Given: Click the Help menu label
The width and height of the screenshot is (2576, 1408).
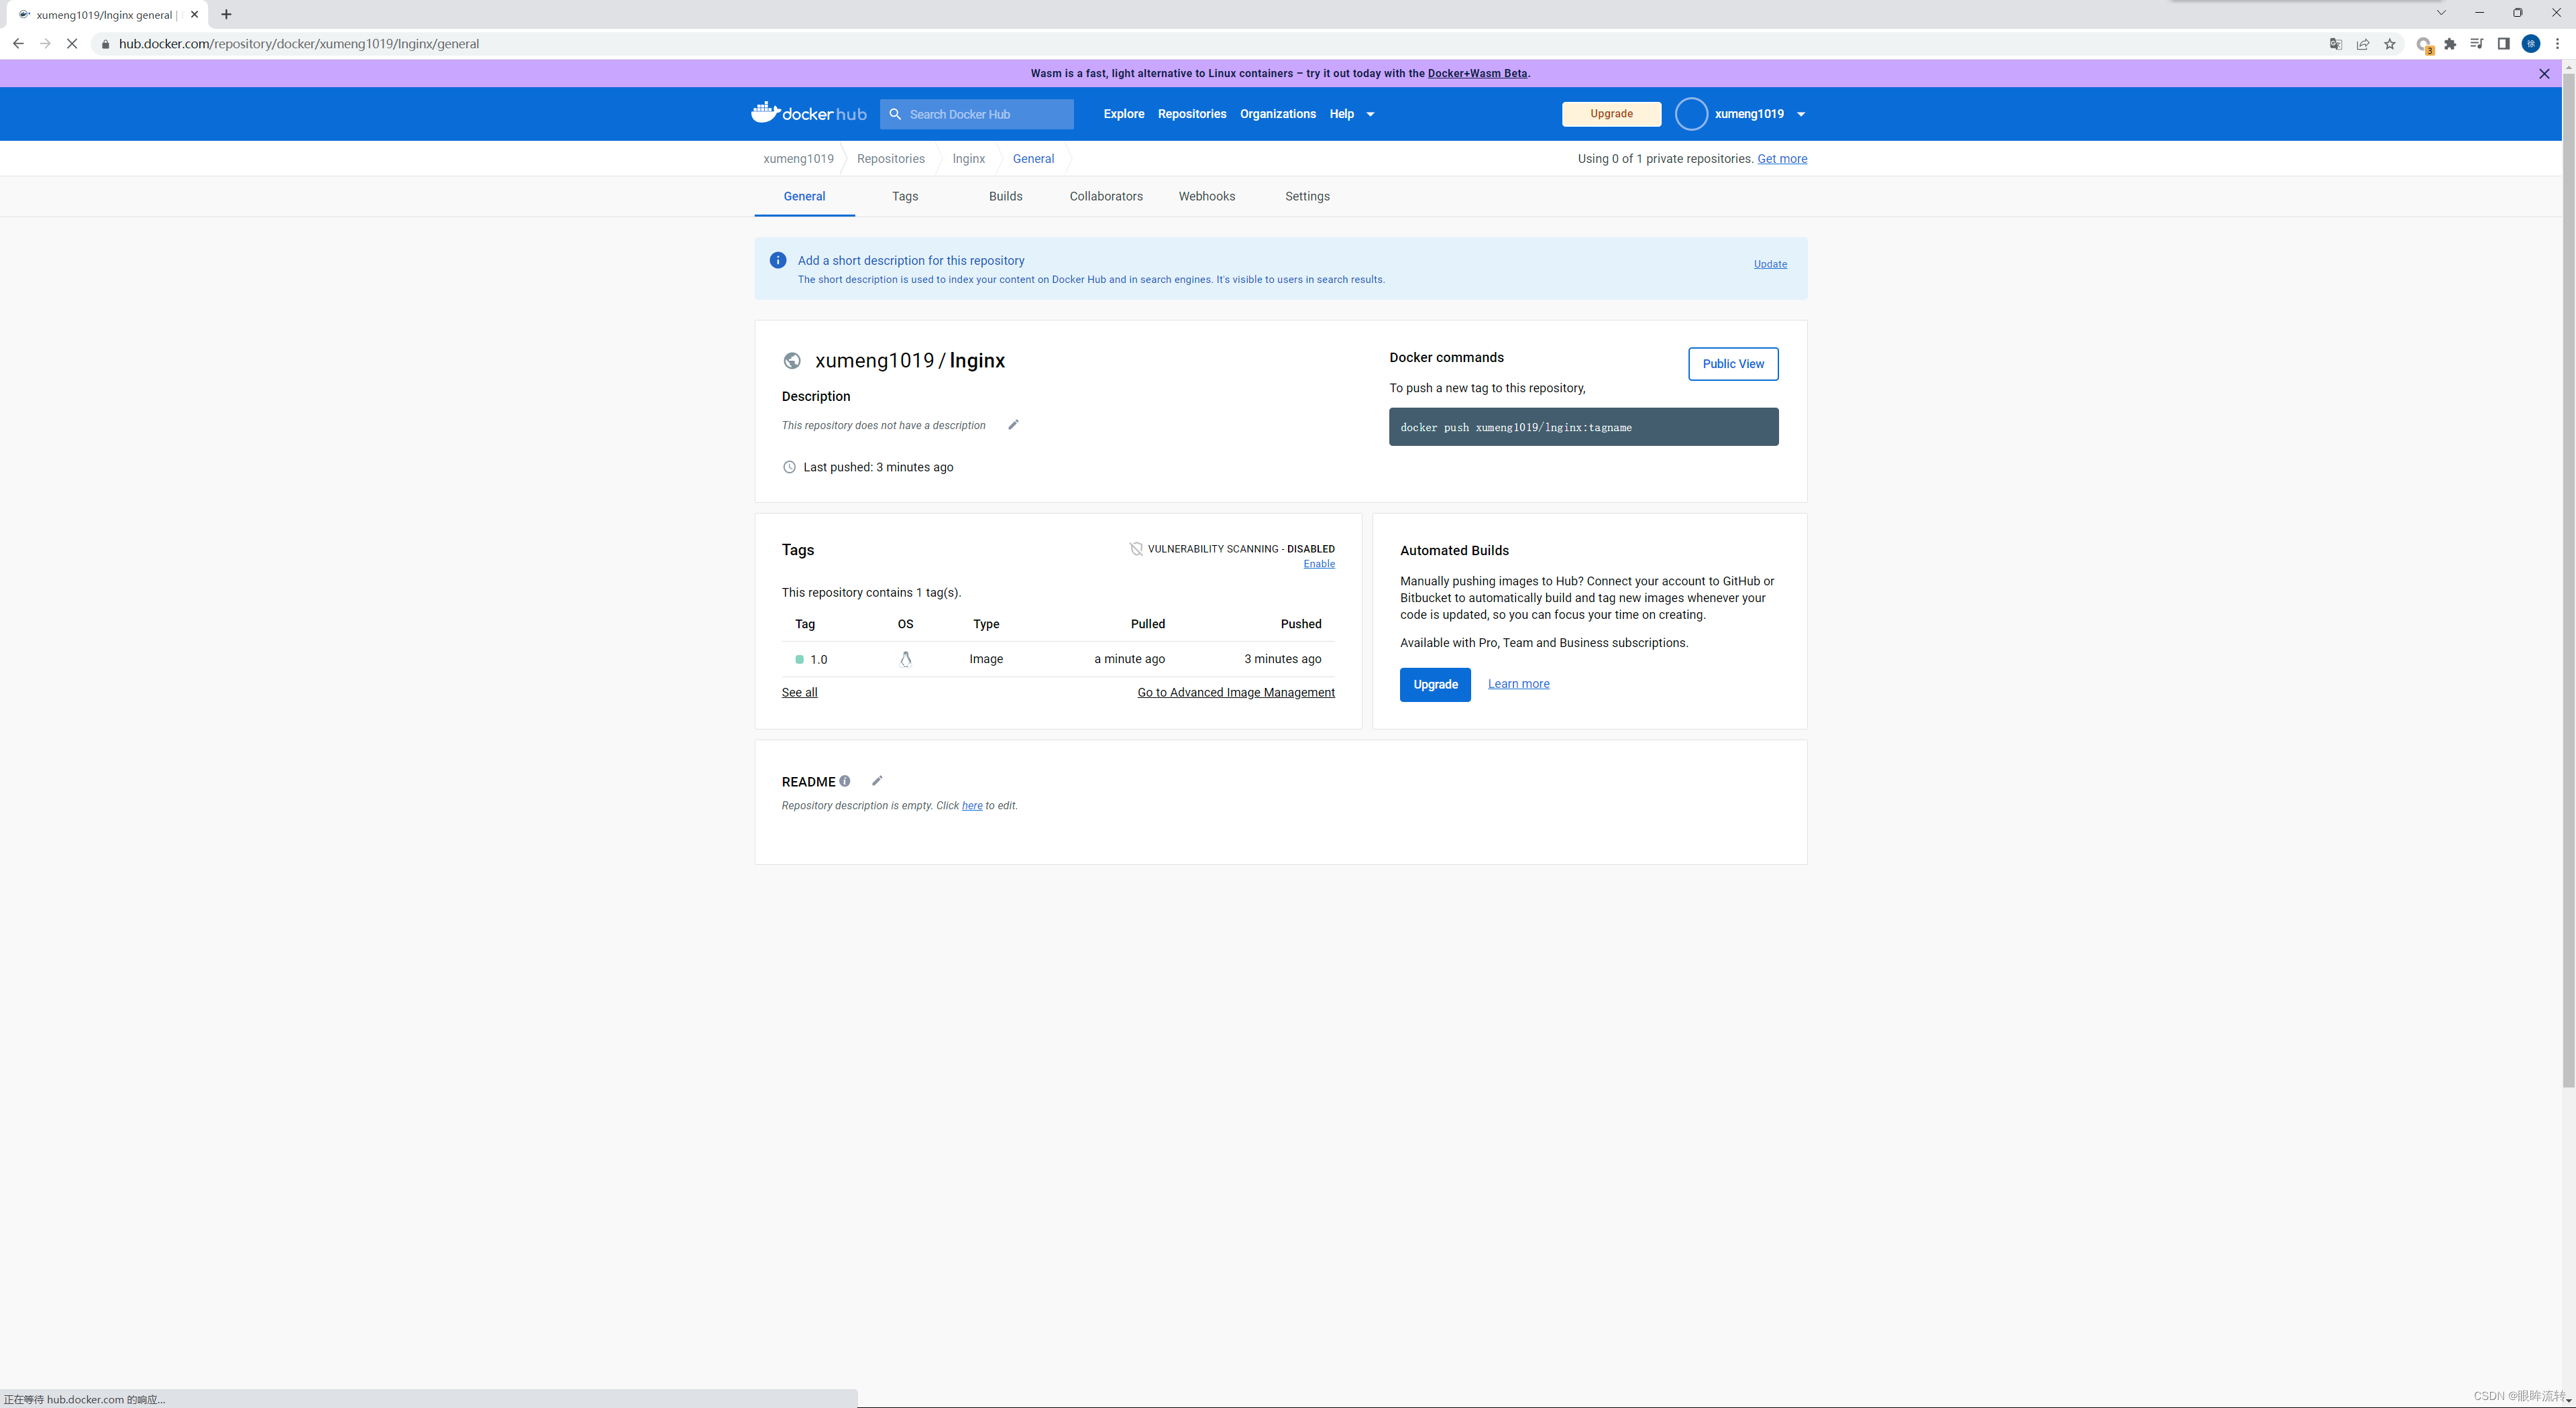Looking at the screenshot, I should [1342, 114].
